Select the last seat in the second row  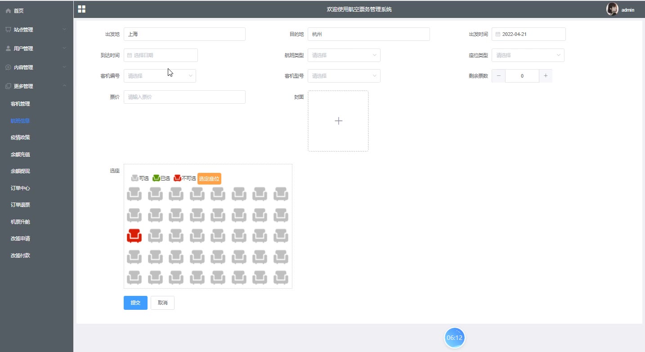tap(281, 215)
